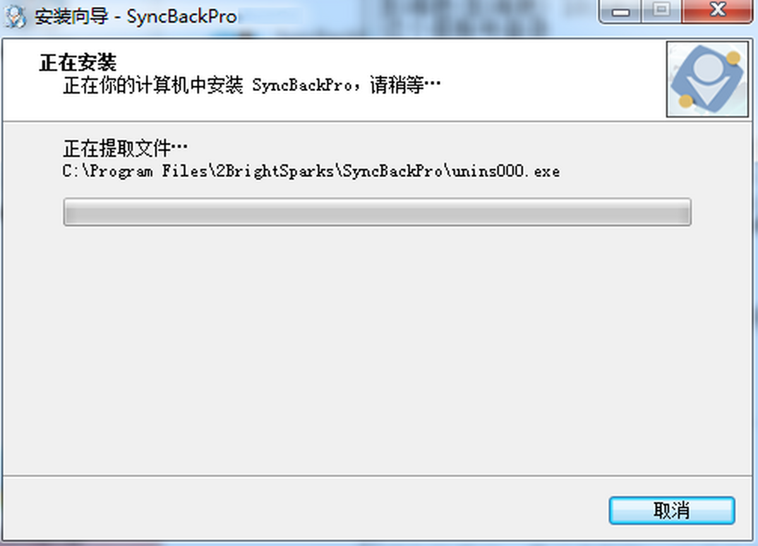This screenshot has height=546, width=758.
Task: Click the 正在安装 heading text
Action: [x=78, y=63]
